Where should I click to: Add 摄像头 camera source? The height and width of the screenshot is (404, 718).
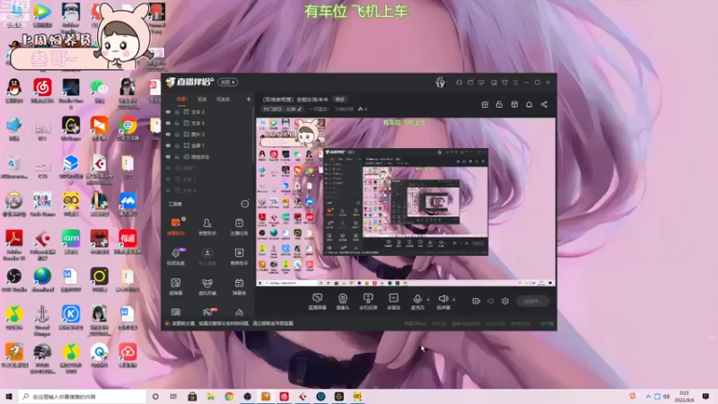click(343, 302)
